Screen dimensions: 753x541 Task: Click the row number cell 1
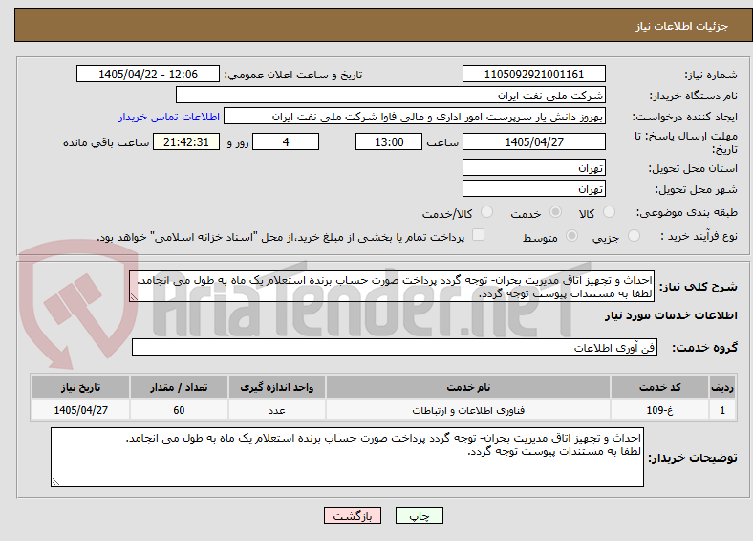click(722, 410)
